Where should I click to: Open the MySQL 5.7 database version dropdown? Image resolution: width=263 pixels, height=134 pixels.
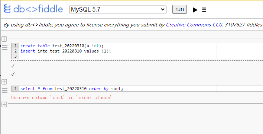(118, 9)
